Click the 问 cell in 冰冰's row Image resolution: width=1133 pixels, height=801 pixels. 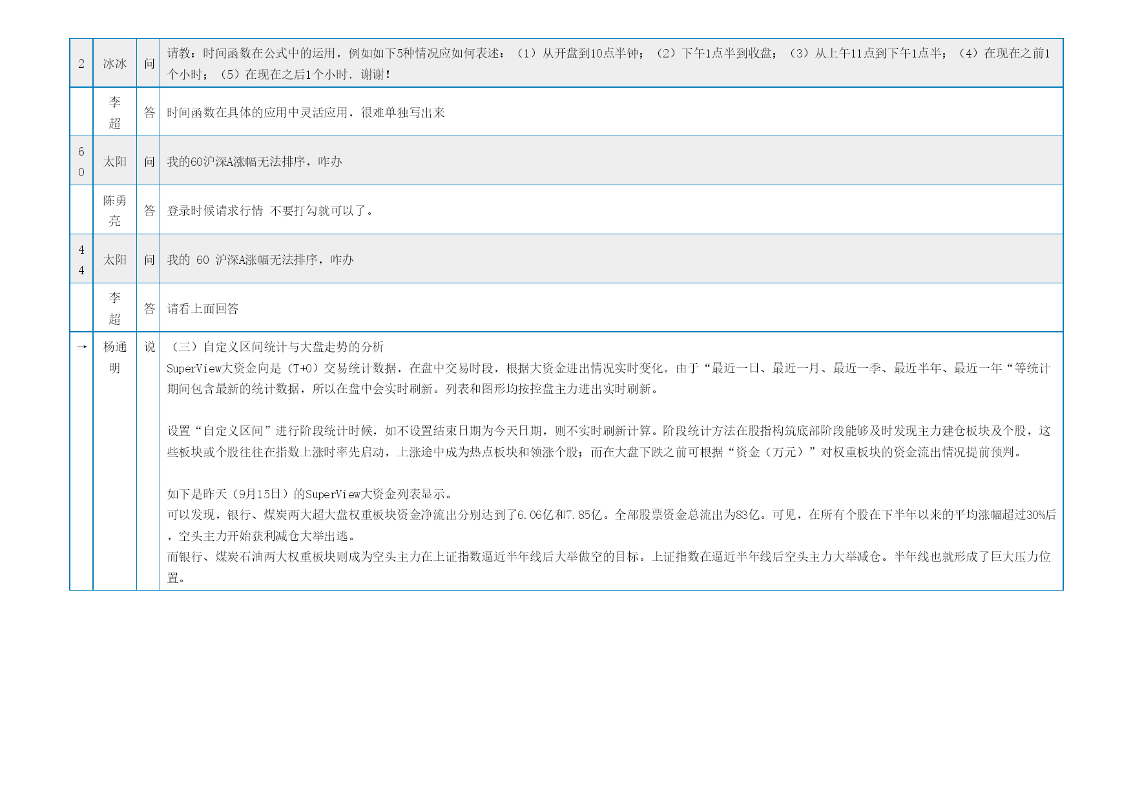pos(149,63)
